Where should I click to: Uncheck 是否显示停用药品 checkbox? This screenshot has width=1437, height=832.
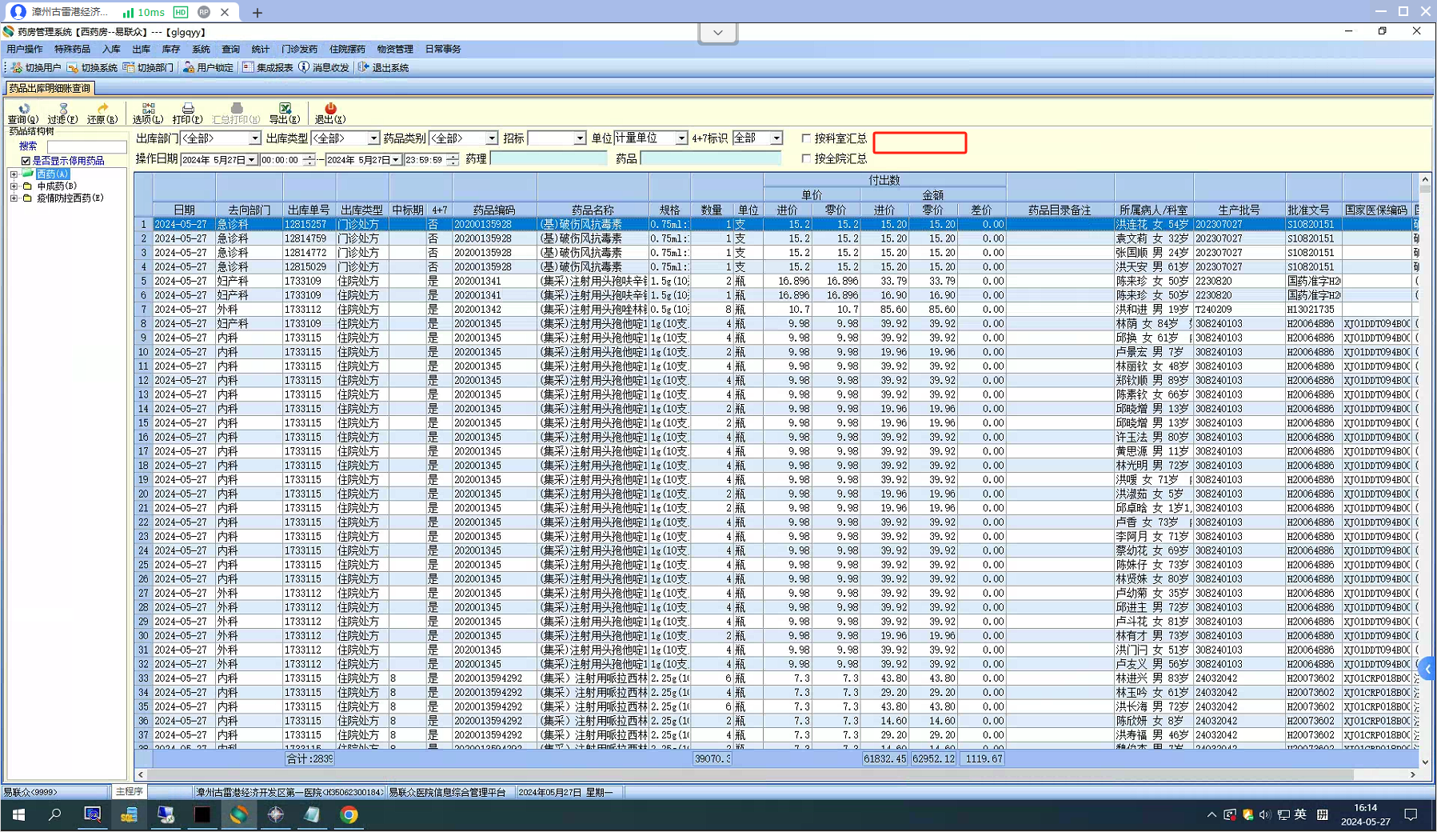click(x=26, y=161)
